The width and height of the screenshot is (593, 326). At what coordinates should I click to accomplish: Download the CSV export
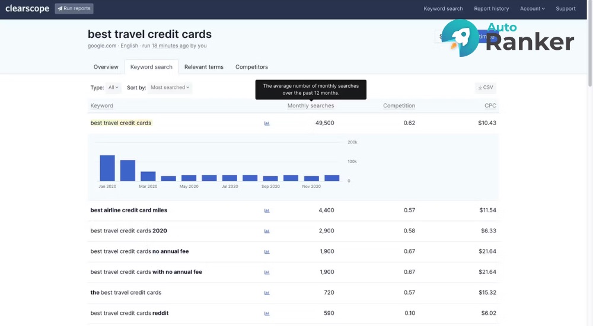click(486, 88)
